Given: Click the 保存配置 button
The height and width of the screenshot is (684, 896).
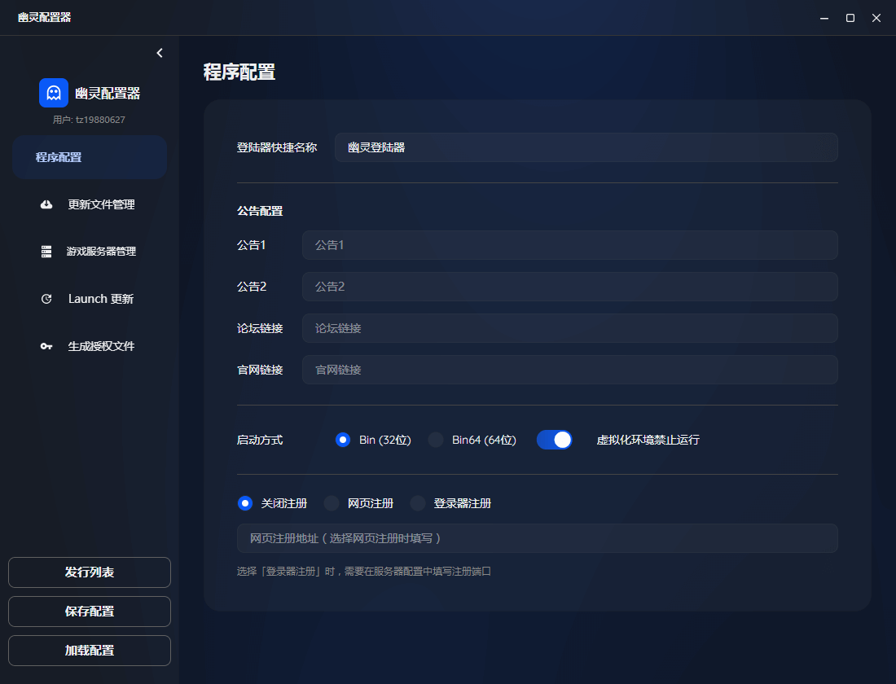Looking at the screenshot, I should point(90,612).
